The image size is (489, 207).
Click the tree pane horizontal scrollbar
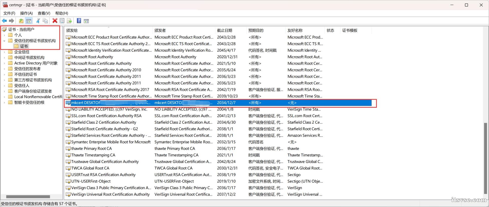pos(28,197)
